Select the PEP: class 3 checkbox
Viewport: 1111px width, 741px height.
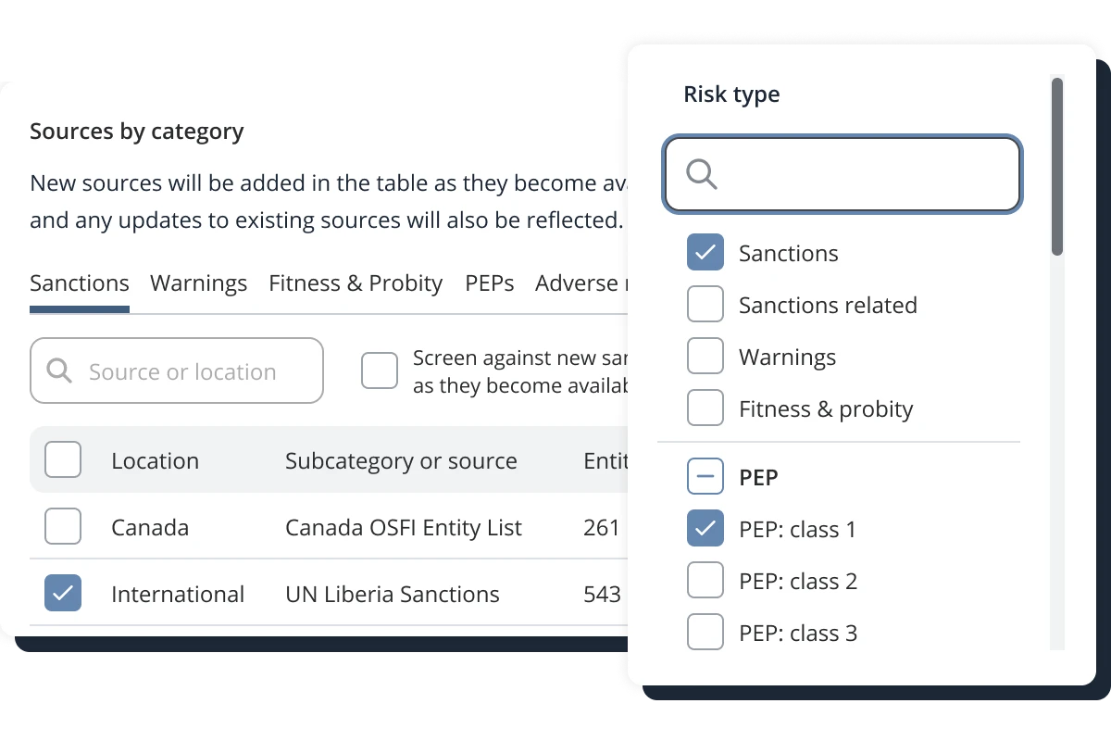point(705,633)
